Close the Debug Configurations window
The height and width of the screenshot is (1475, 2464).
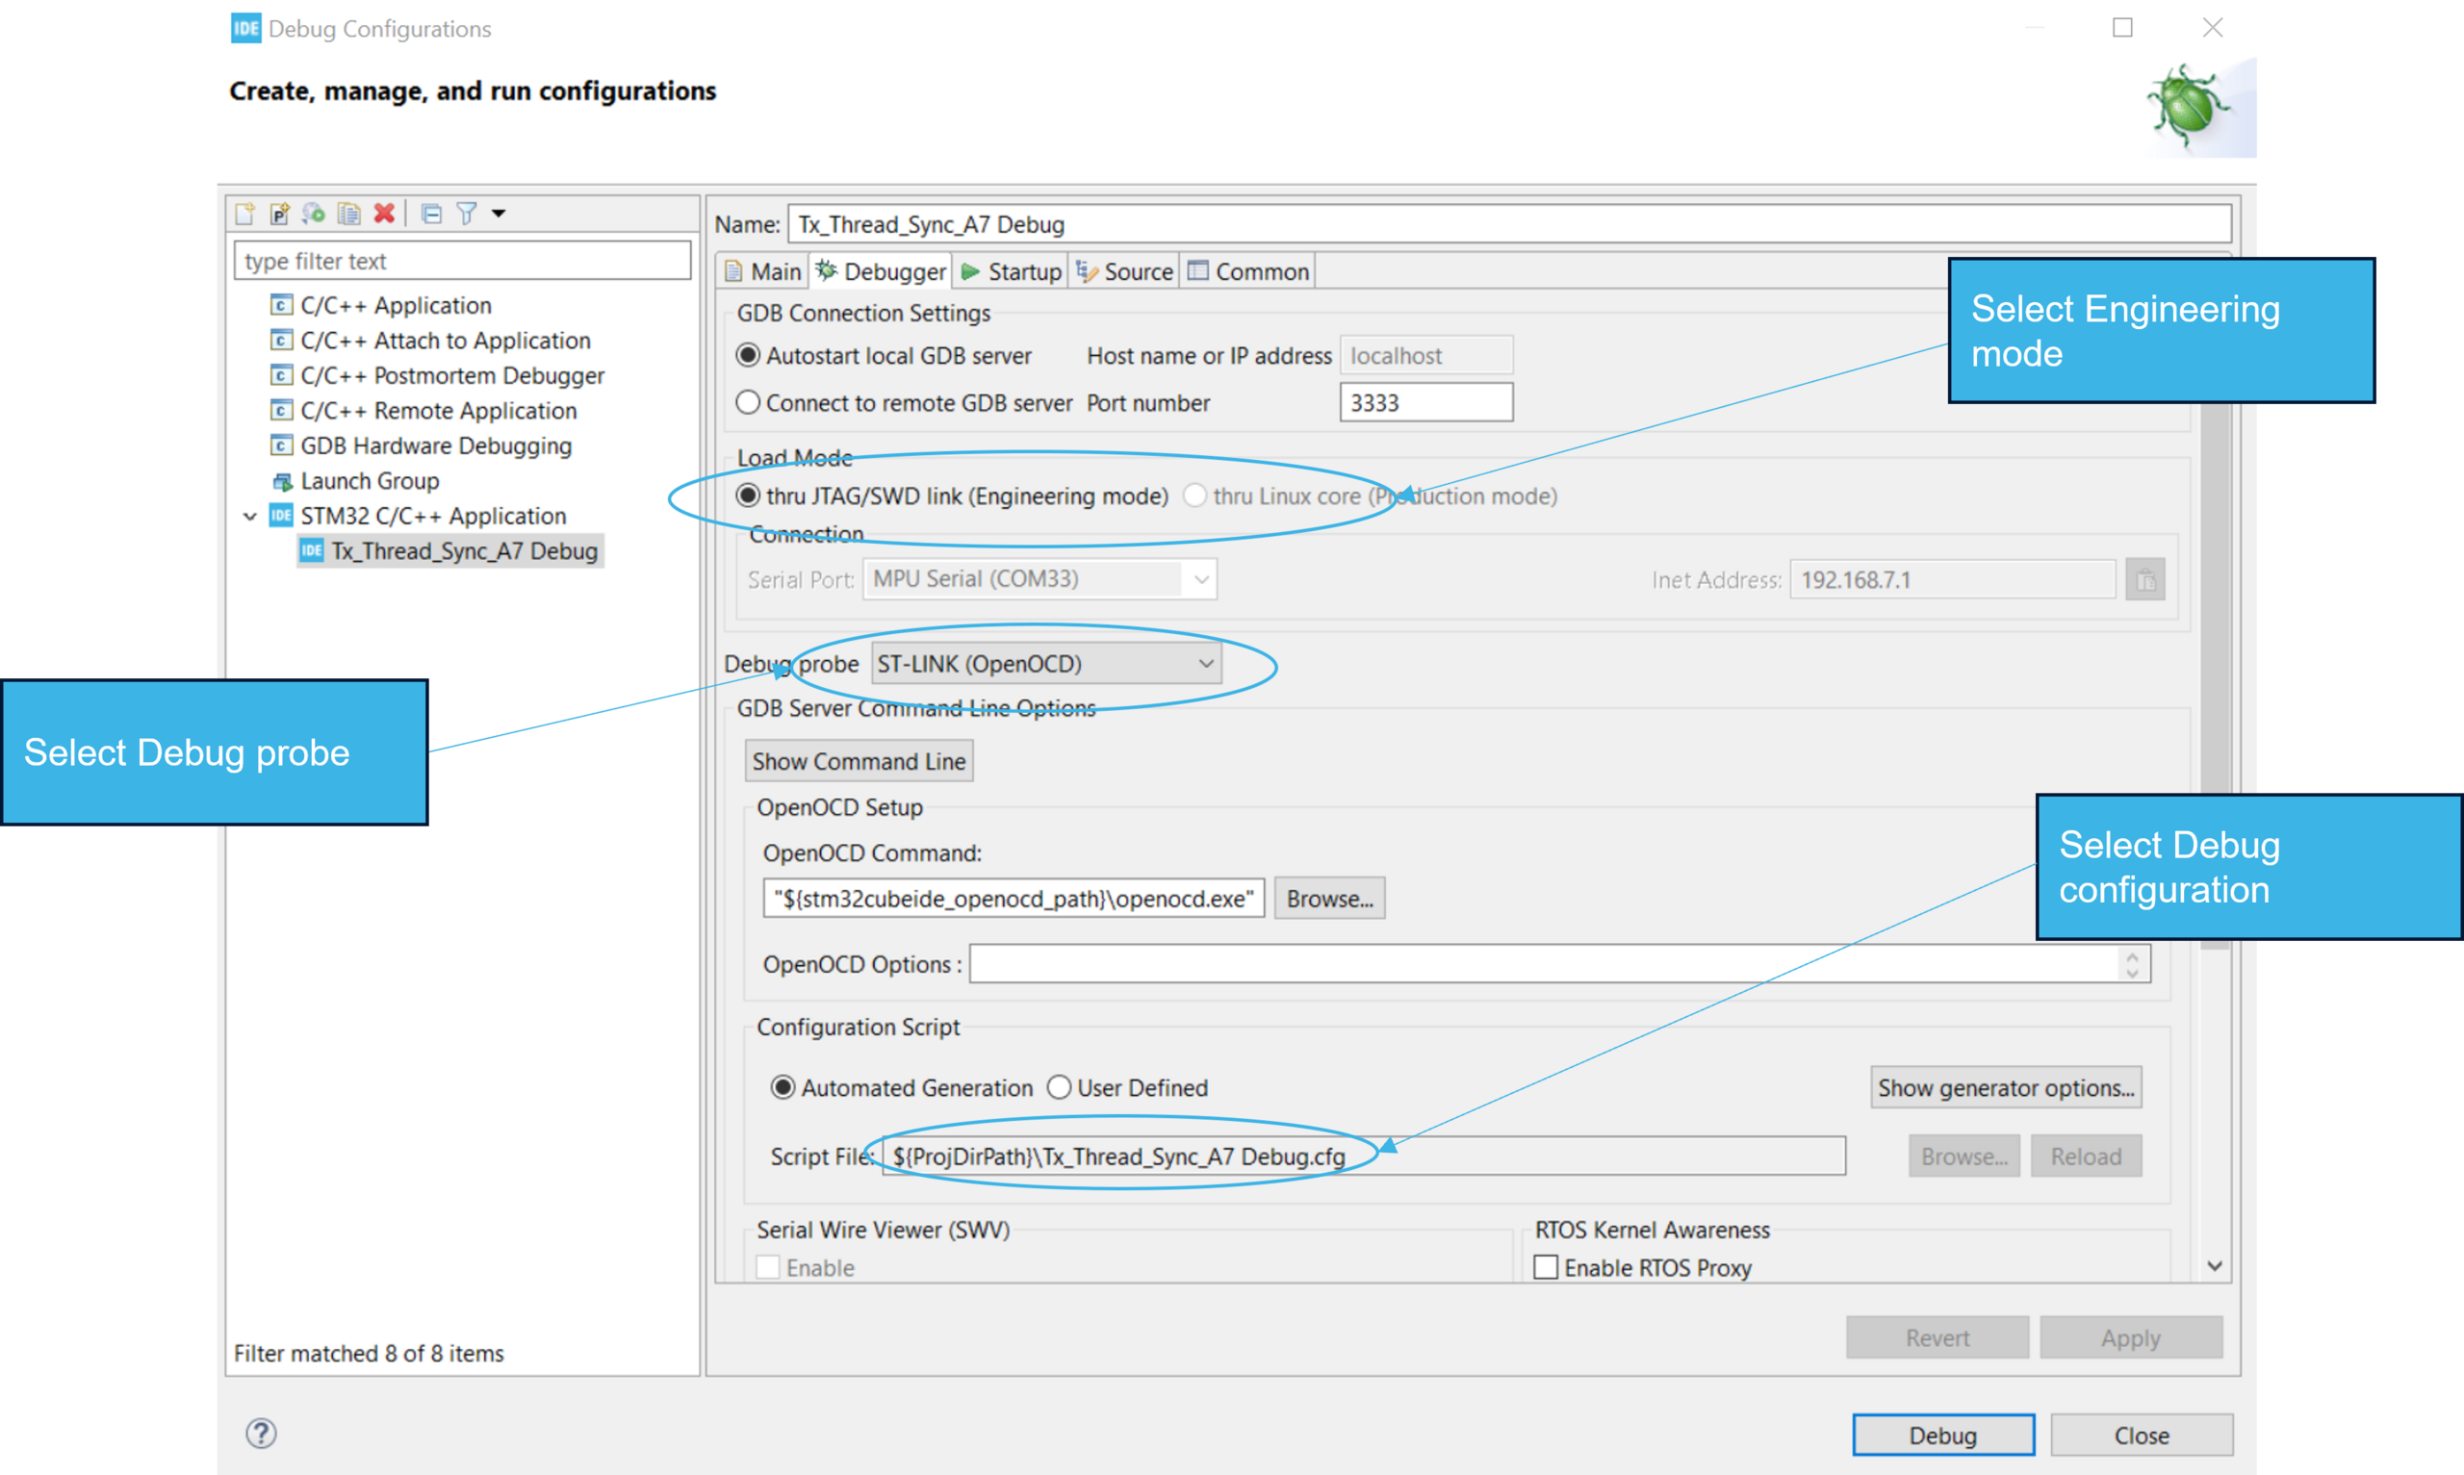tap(2212, 28)
